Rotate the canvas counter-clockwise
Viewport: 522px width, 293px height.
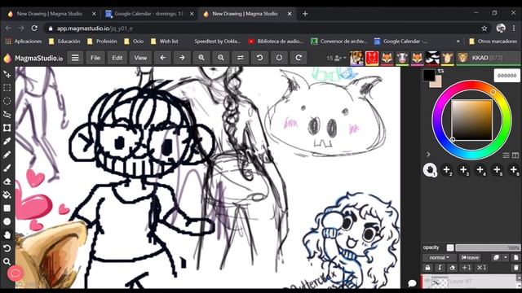(x=259, y=58)
